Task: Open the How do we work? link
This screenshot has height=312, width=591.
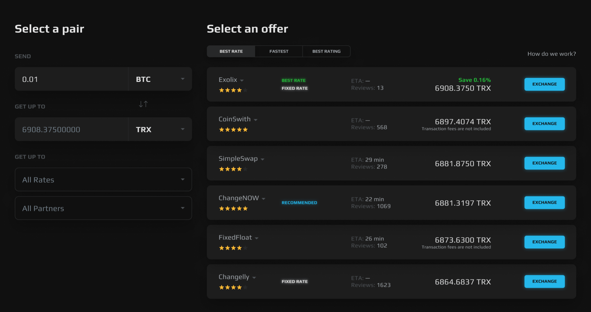Action: click(551, 54)
